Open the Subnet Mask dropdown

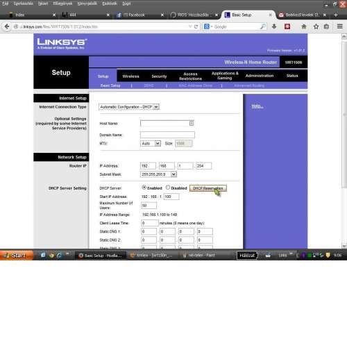pyautogui.click(x=158, y=174)
